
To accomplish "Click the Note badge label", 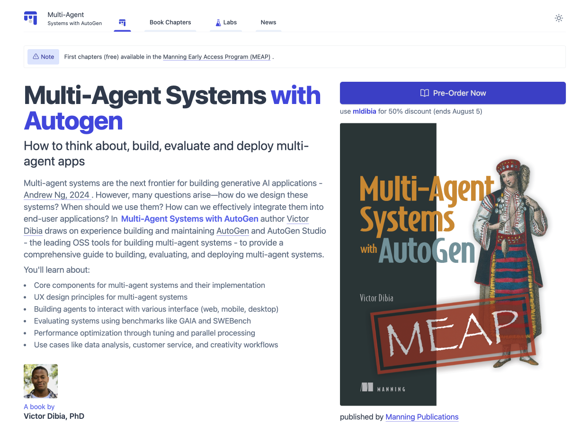I will click(x=43, y=57).
